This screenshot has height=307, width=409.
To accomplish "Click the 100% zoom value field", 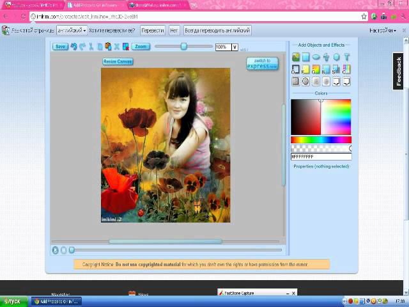I will pyautogui.click(x=223, y=47).
